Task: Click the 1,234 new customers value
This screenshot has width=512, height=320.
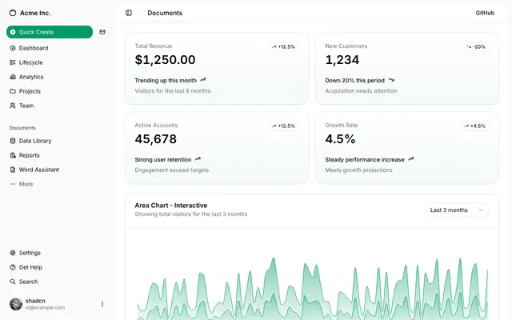Action: coord(342,60)
